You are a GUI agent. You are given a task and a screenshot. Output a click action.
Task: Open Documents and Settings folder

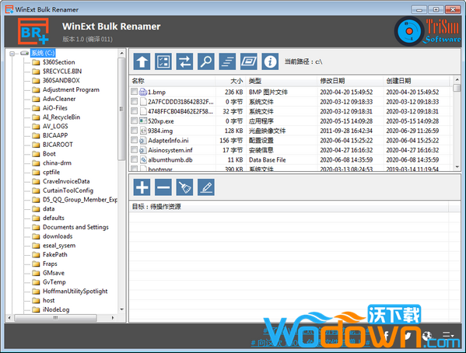(x=75, y=227)
